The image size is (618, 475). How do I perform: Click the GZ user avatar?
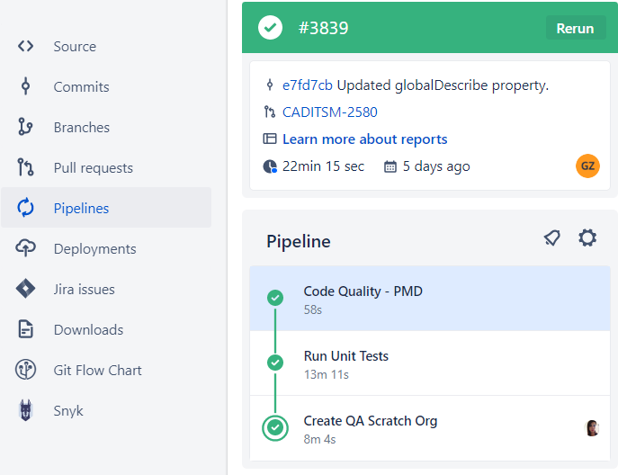tap(587, 166)
